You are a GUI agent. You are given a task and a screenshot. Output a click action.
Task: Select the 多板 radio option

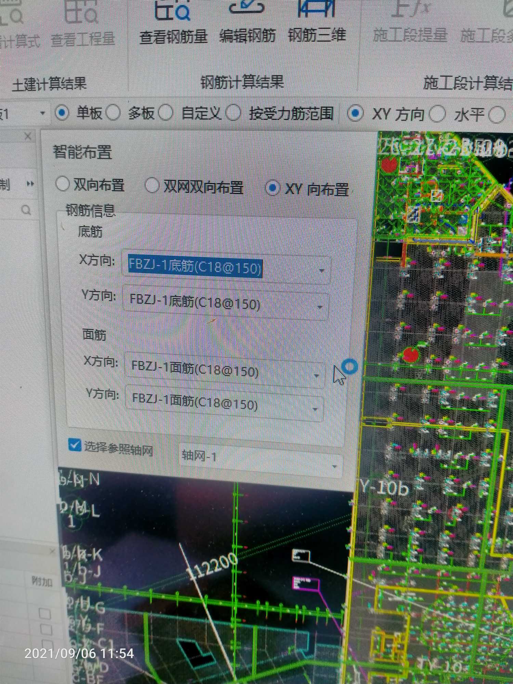113,113
